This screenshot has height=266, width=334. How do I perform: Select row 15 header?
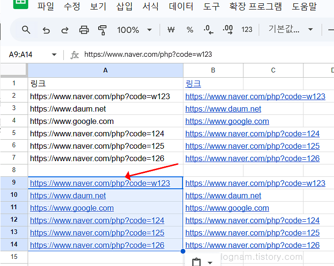coord(14,257)
